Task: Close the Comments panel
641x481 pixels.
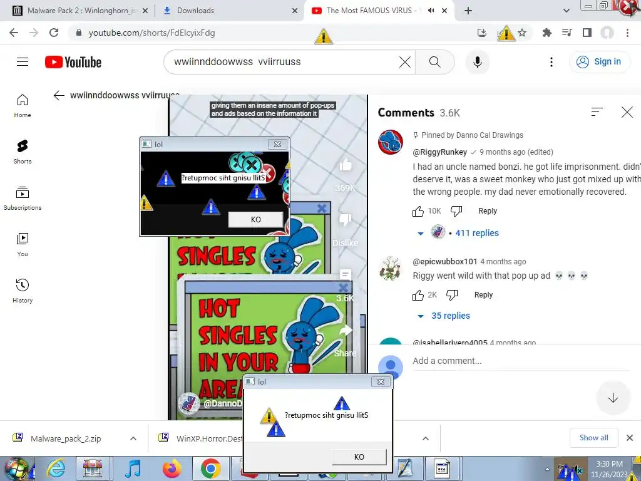Action: tap(627, 112)
